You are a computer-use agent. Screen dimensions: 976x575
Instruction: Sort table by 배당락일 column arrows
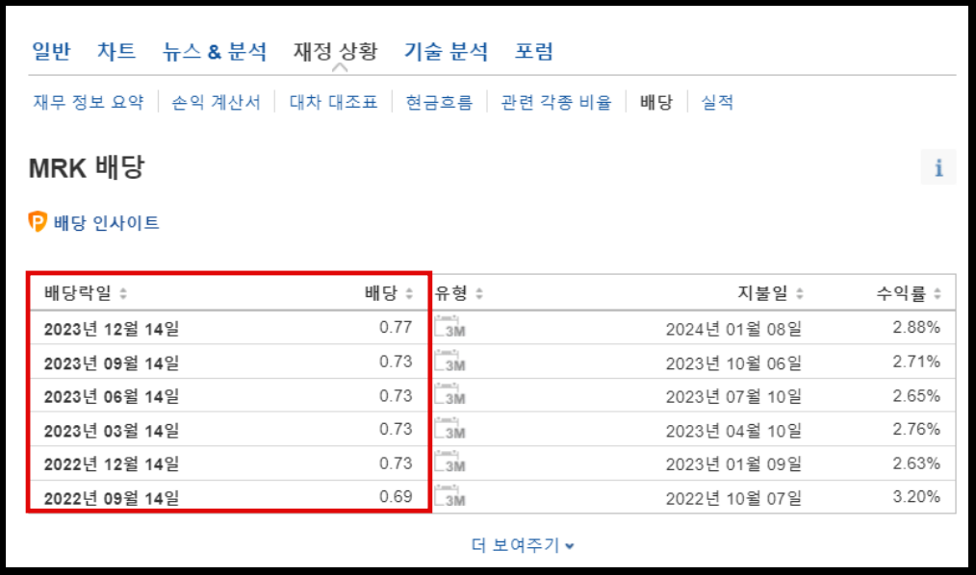click(123, 293)
